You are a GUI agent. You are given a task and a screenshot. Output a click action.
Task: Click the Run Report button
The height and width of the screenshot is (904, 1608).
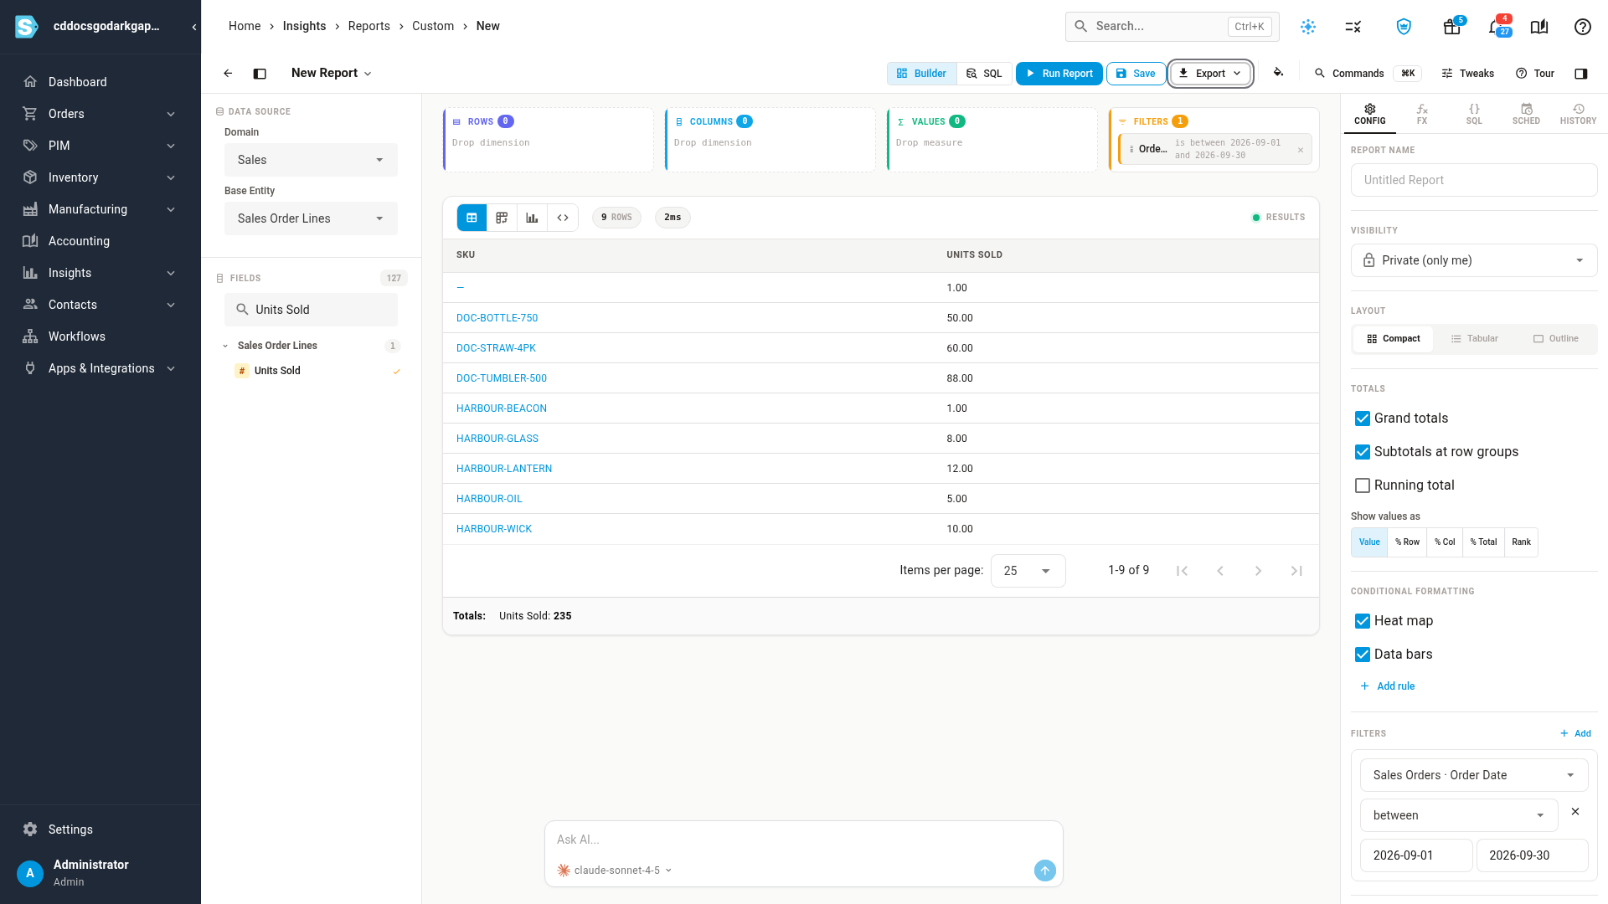(1059, 74)
